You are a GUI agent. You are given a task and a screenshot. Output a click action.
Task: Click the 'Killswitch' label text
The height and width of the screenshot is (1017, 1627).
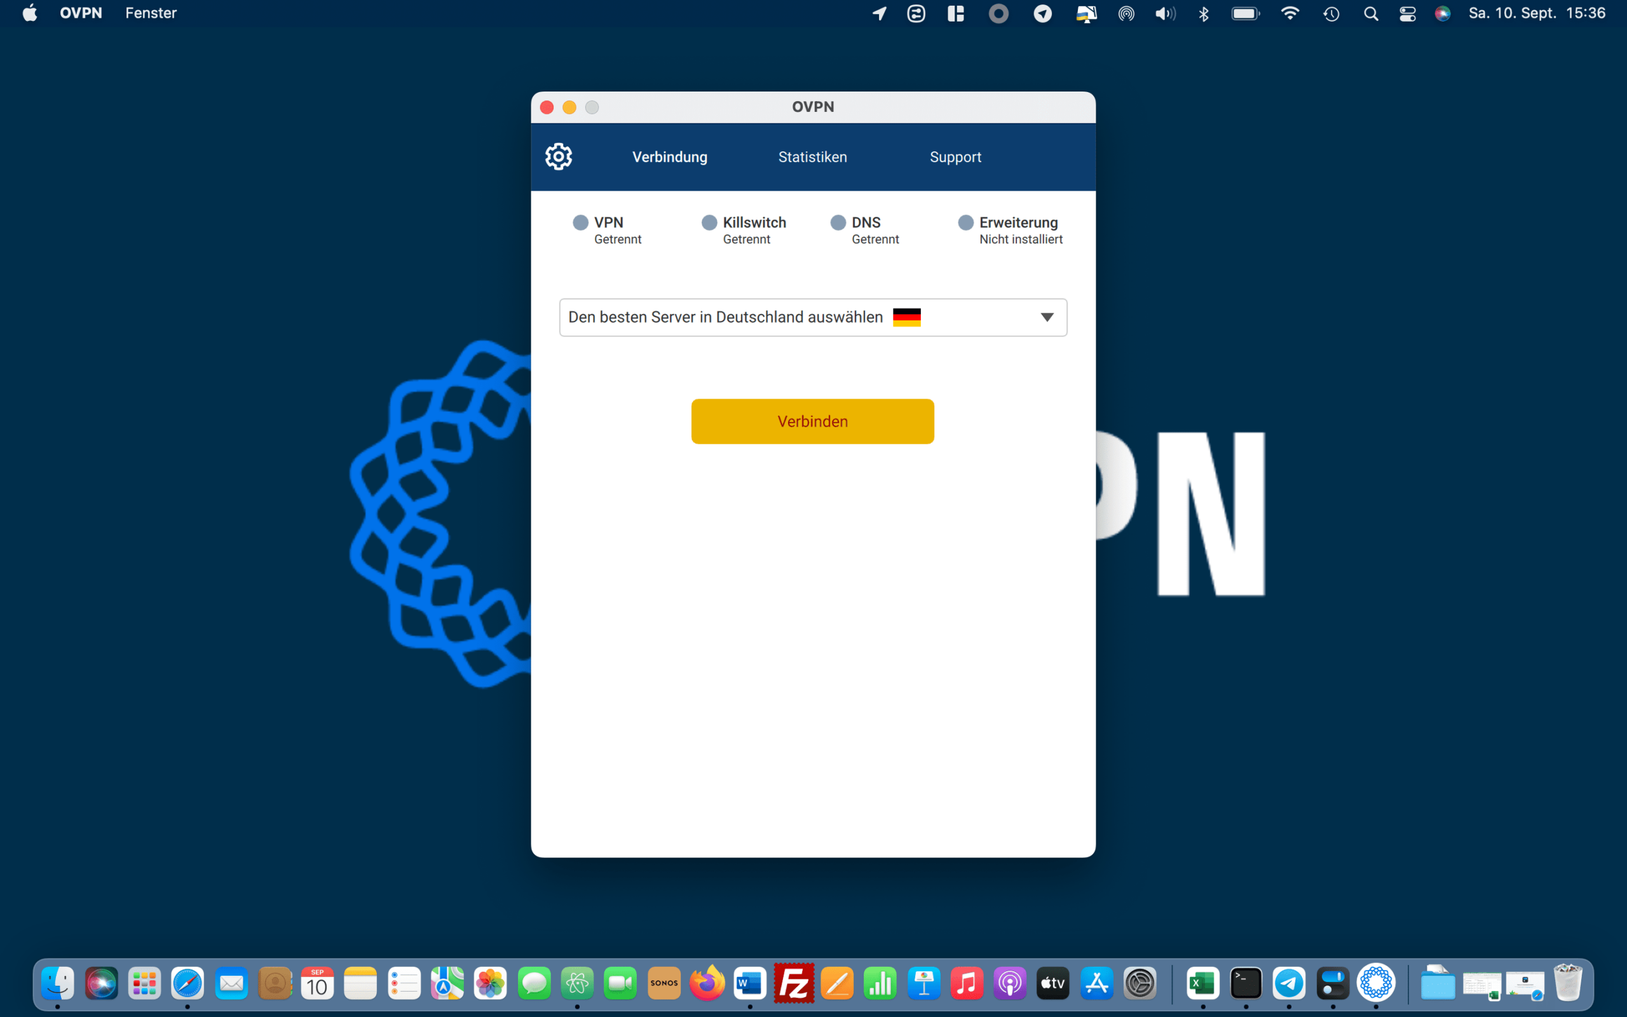click(754, 222)
